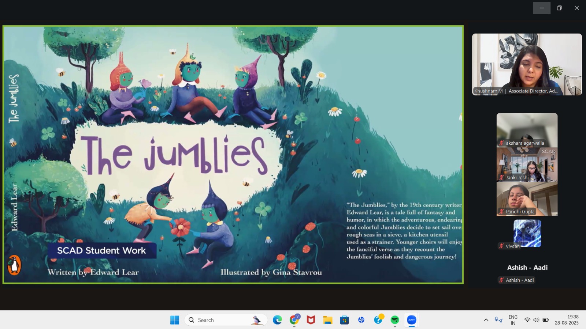This screenshot has width=586, height=329.
Task: Click the microphone location tray icon
Action: click(498, 320)
